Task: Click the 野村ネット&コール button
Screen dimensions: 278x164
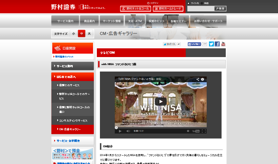Action: (135, 9)
